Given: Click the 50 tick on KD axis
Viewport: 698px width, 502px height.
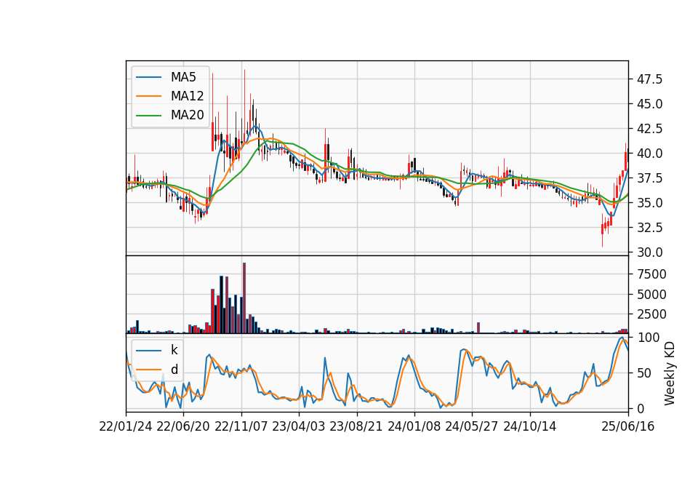Looking at the screenshot, I should tap(646, 373).
